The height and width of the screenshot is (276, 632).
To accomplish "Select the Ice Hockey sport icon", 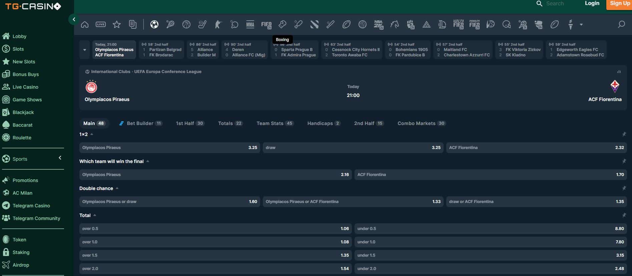I will coord(202,24).
